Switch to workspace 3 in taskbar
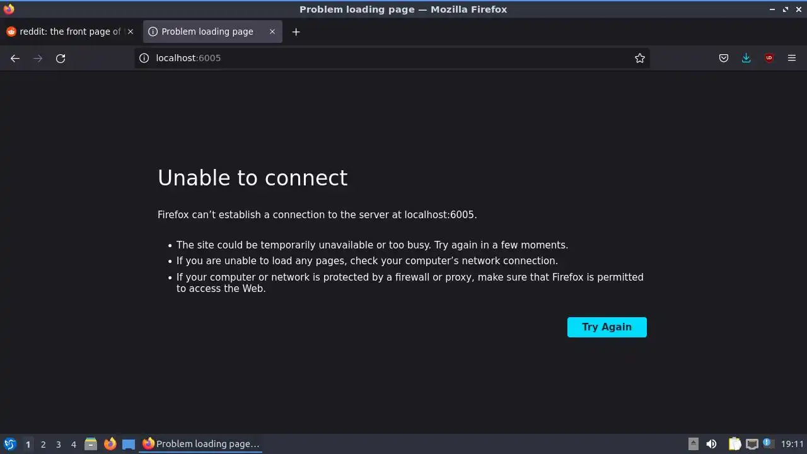The image size is (807, 454). click(x=58, y=444)
